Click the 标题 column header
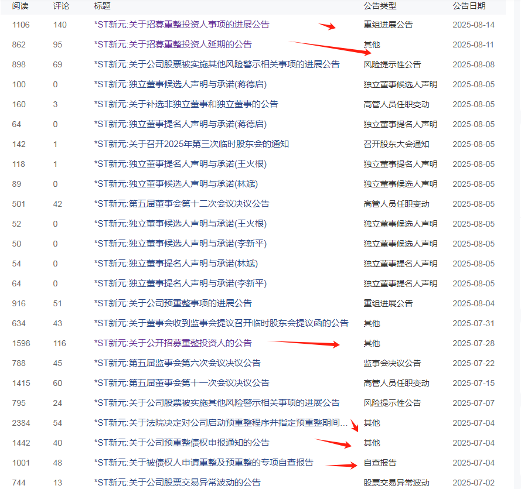 pyautogui.click(x=103, y=6)
